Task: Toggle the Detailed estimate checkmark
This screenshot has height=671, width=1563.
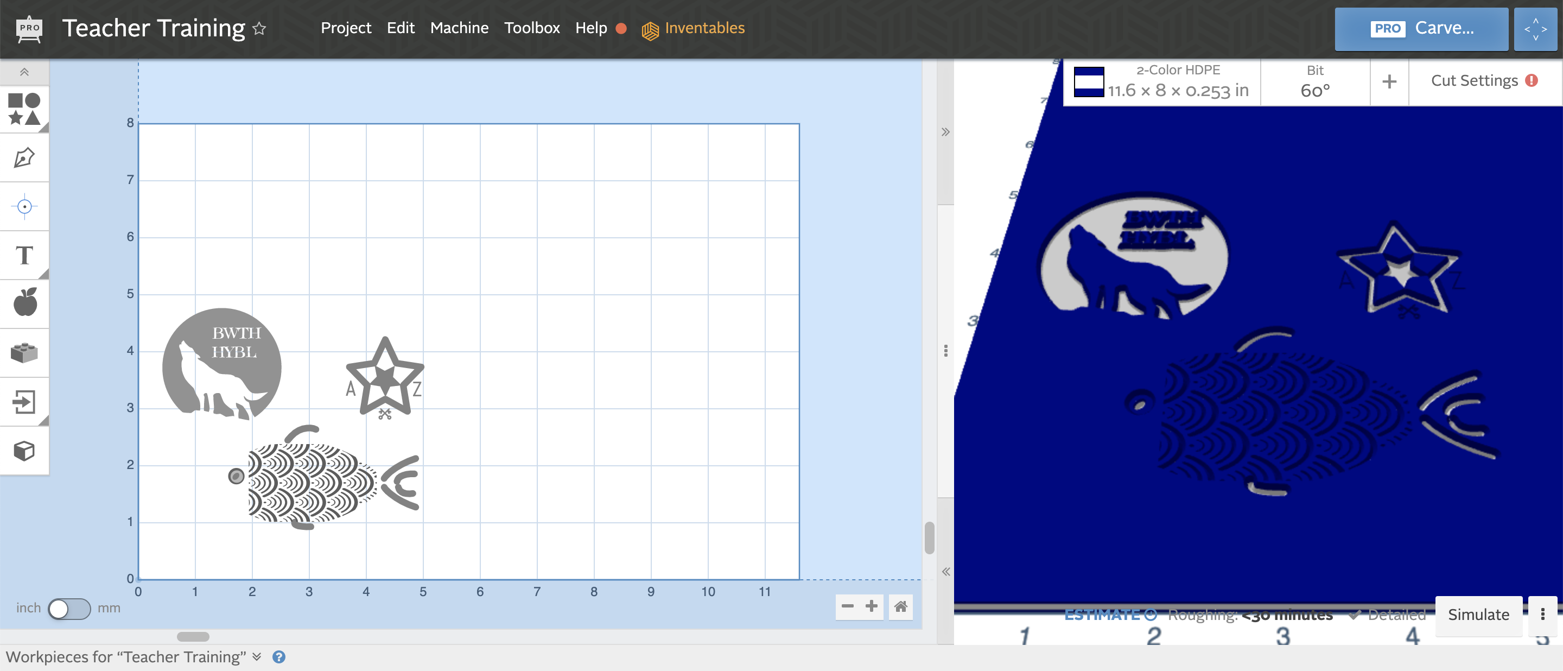Action: (x=1356, y=614)
